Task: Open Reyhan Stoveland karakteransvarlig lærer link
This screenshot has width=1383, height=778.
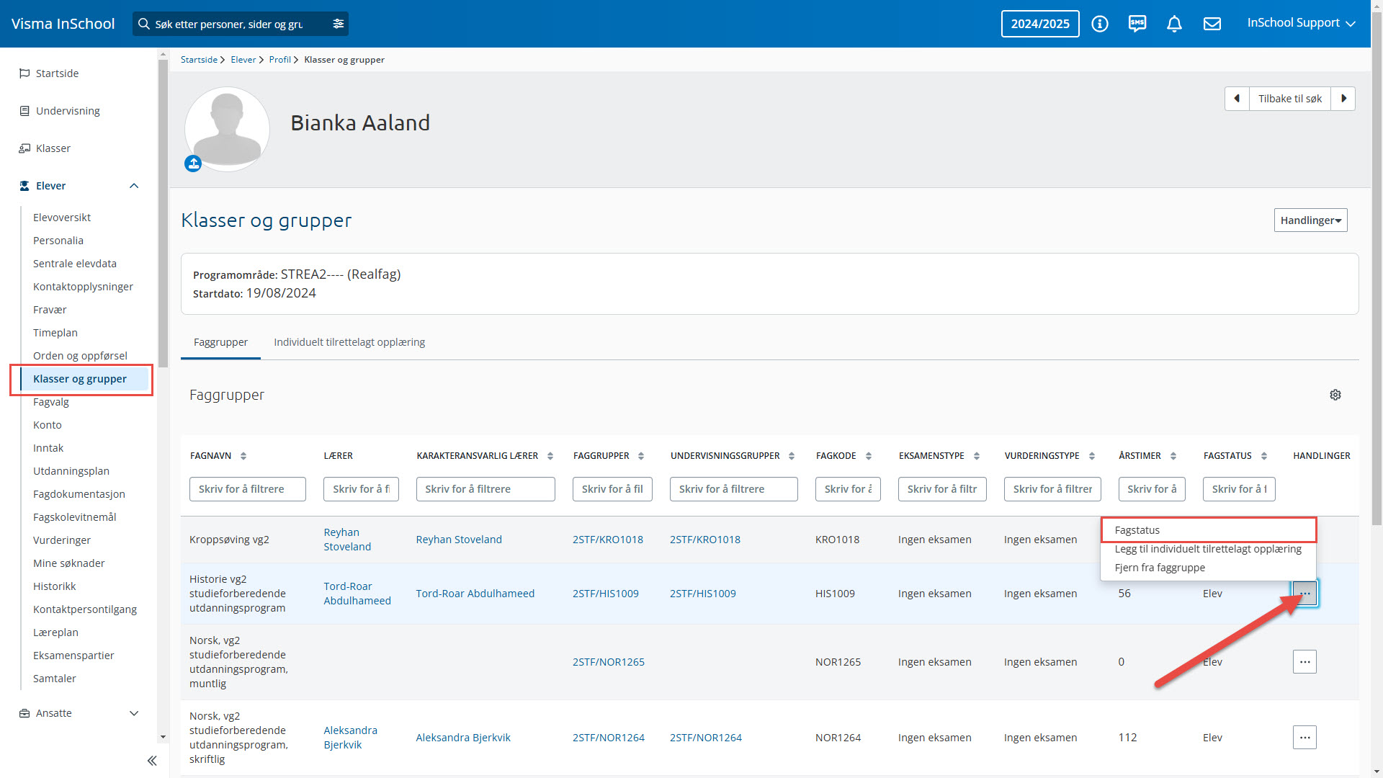Action: click(x=459, y=540)
